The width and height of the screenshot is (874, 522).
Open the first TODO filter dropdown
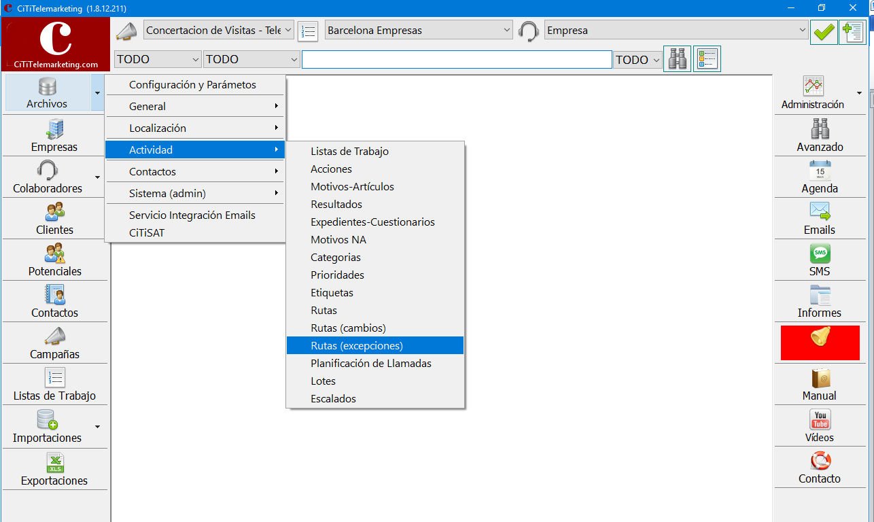(158, 59)
